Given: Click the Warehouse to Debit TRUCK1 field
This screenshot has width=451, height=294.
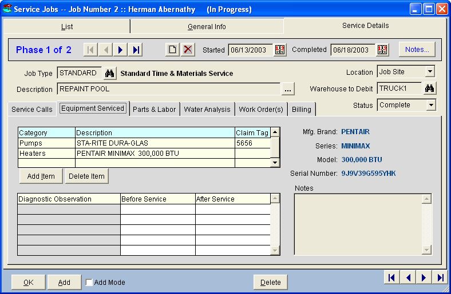Looking at the screenshot, I should (x=399, y=88).
